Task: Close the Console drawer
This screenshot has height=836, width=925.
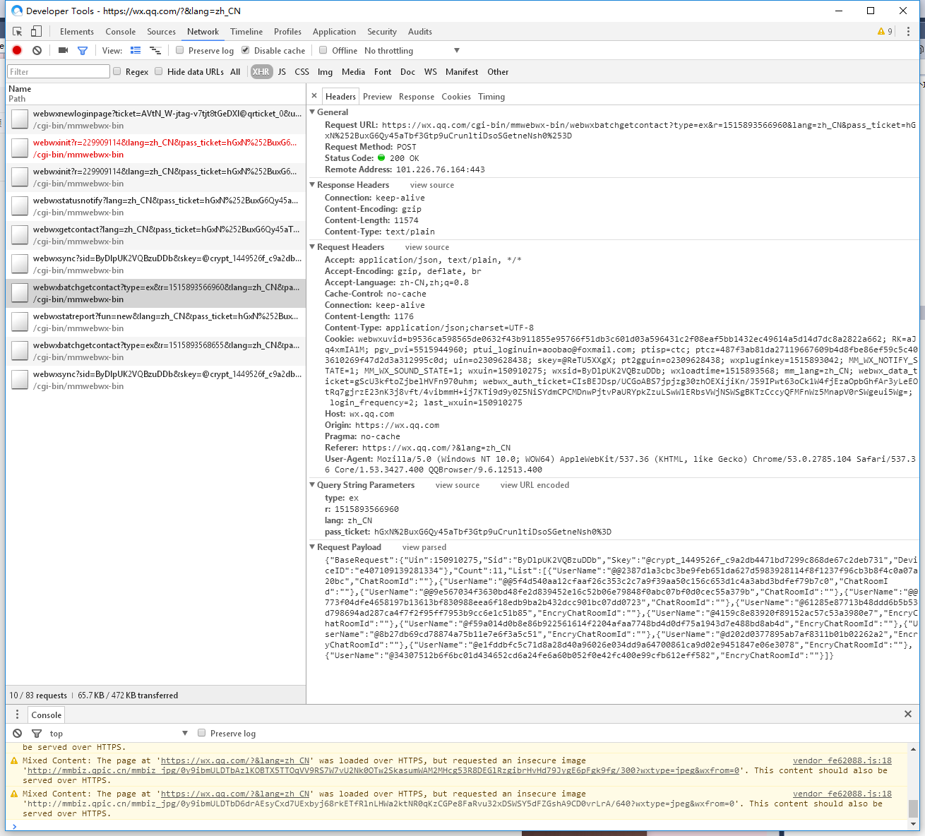Action: click(908, 715)
